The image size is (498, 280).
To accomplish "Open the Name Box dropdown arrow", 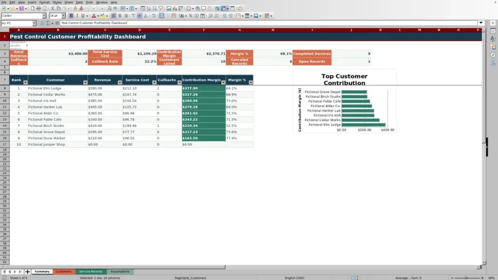I will 34,23.
